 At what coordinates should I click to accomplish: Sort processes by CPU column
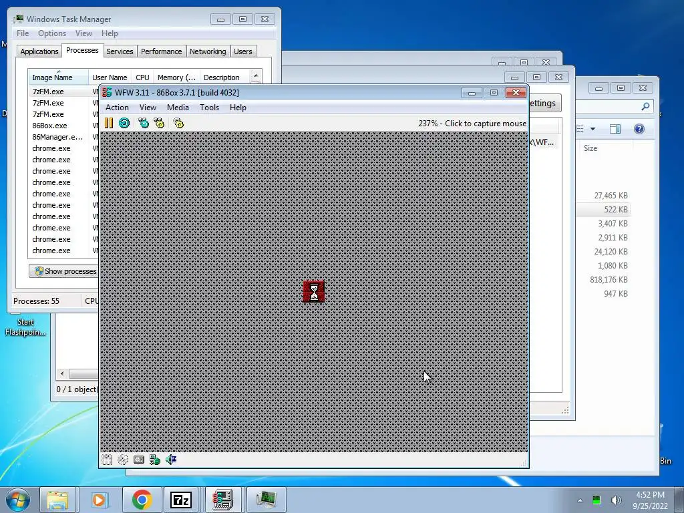[x=143, y=77]
